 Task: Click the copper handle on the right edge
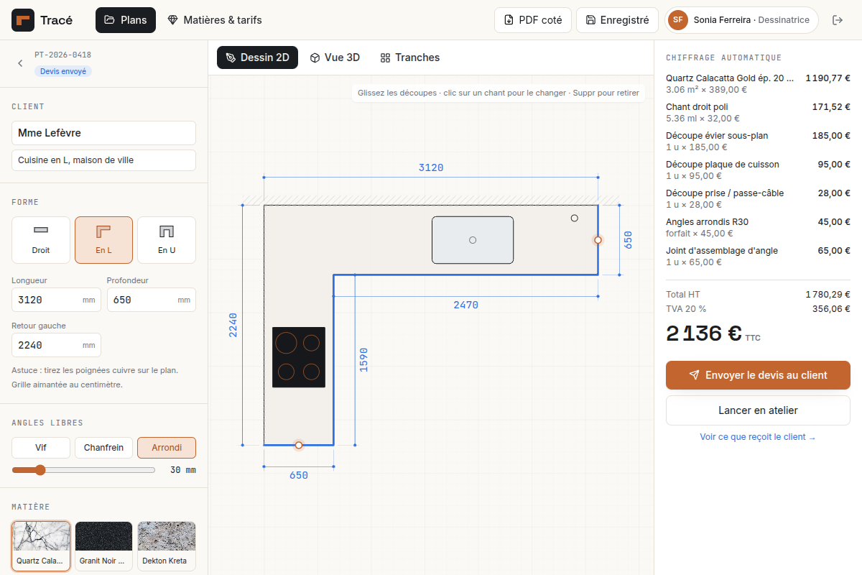(x=598, y=240)
